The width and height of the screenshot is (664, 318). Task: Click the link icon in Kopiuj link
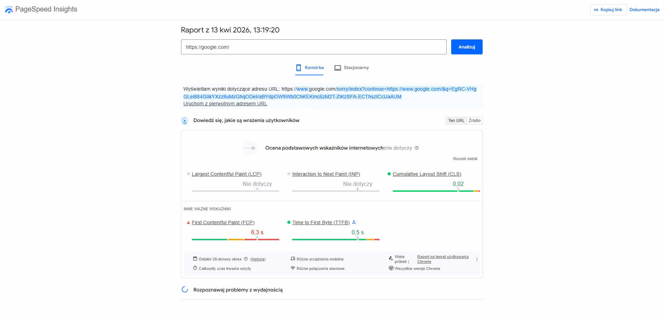[596, 10]
